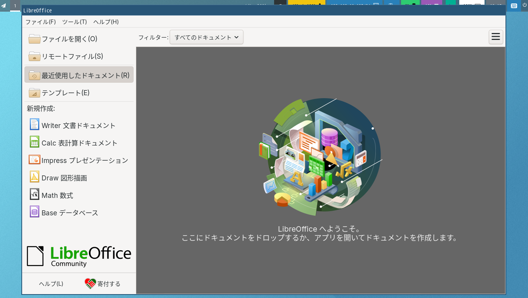Click the keyboard icon in the top panel
This screenshot has width=528, height=298.
click(x=514, y=5)
